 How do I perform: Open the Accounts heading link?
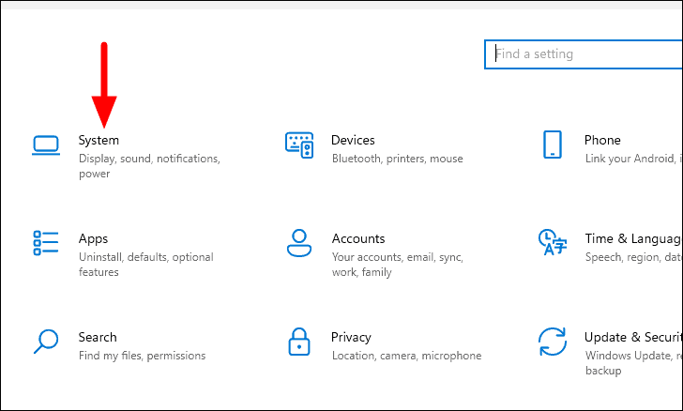358,238
